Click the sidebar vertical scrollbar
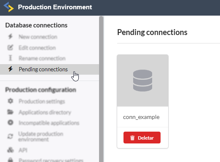Screen dimensions: 220x162 point(101,89)
